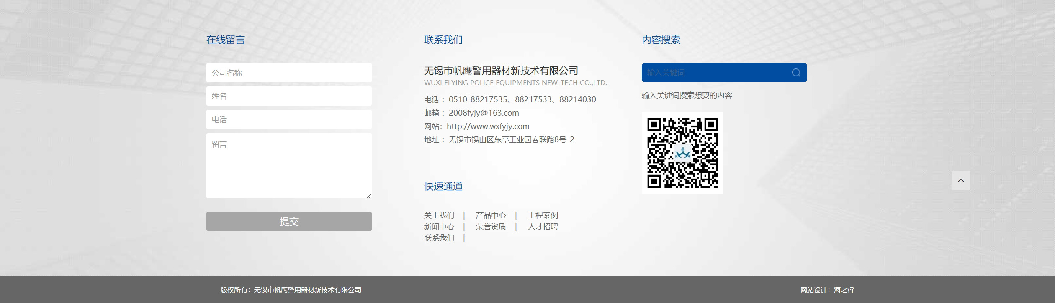Click the 输入关键词搜索想要的内容 hint text
This screenshot has height=303, width=1055.
687,96
